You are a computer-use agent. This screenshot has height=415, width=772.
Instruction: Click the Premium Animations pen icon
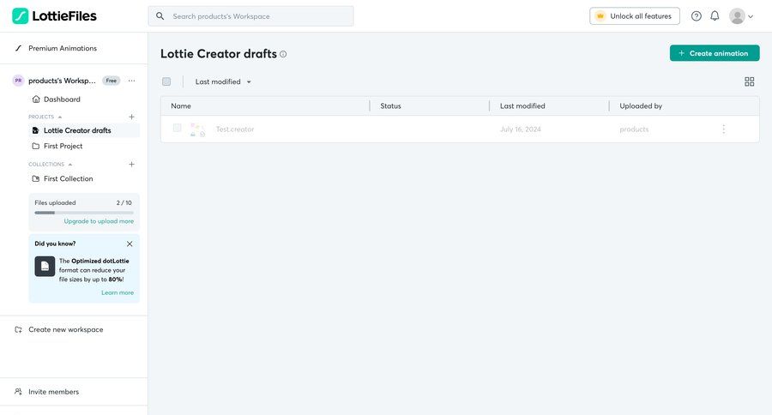pyautogui.click(x=18, y=48)
